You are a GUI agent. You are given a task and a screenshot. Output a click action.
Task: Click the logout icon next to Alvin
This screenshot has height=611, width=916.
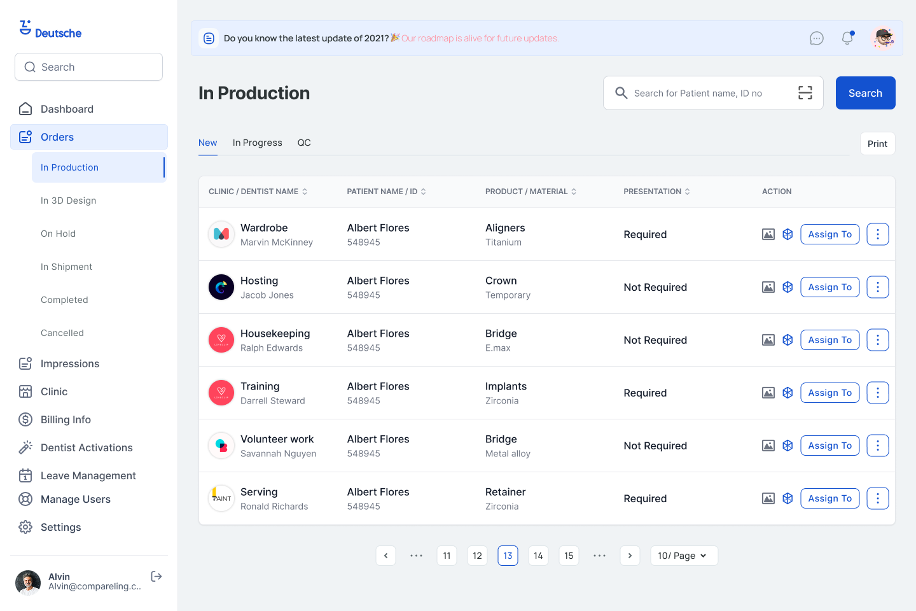click(x=156, y=576)
